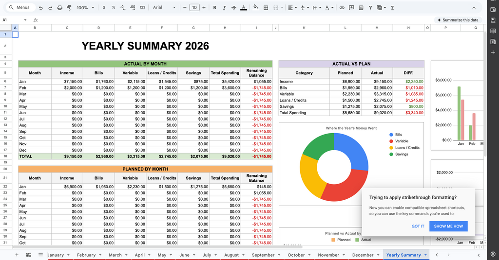The width and height of the screenshot is (499, 260).
Task: Open the convert to table icon in bottom bar
Action: (x=29, y=255)
